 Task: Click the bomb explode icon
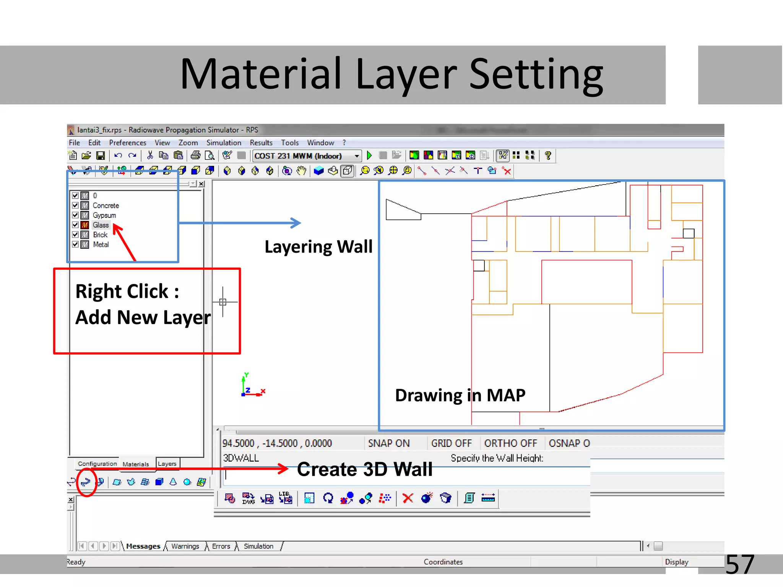tap(427, 498)
